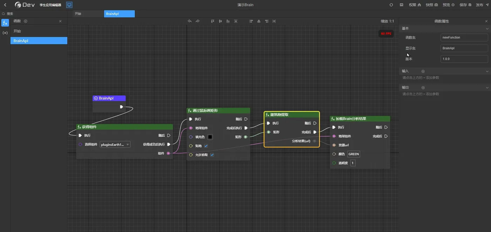Image resolution: width=491 pixels, height=232 pixels.
Task: Click the 获得成功后执行 output pin
Action: [x=169, y=144]
